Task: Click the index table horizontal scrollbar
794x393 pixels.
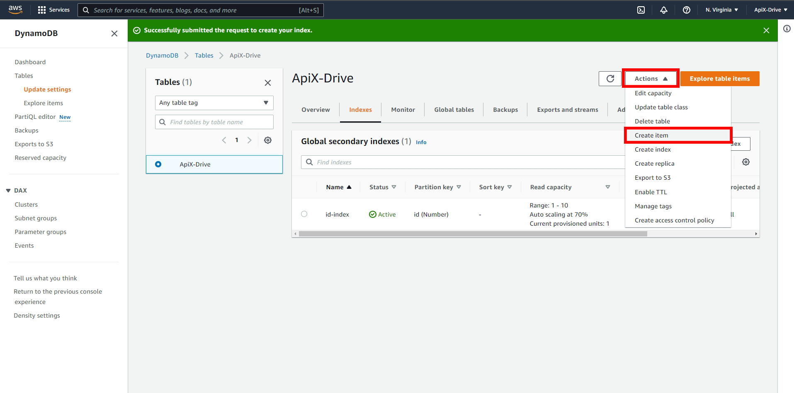Action: click(473, 234)
